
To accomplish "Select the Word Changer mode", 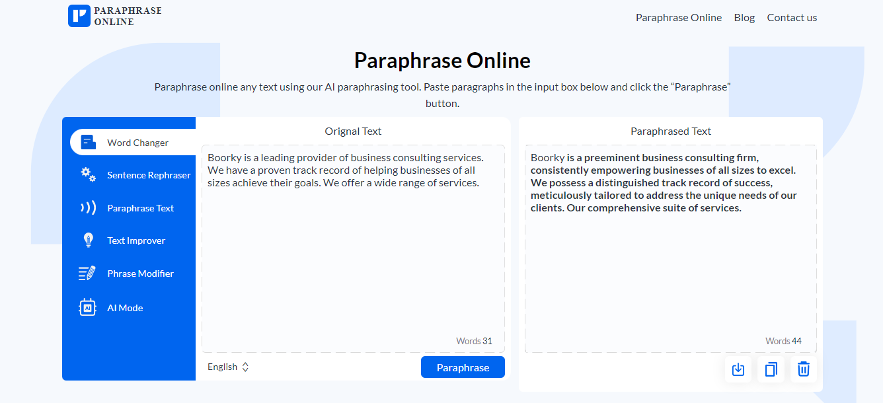I will pos(133,142).
